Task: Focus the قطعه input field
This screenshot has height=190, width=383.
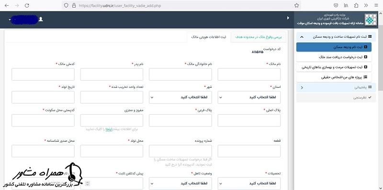Action: click(x=249, y=151)
